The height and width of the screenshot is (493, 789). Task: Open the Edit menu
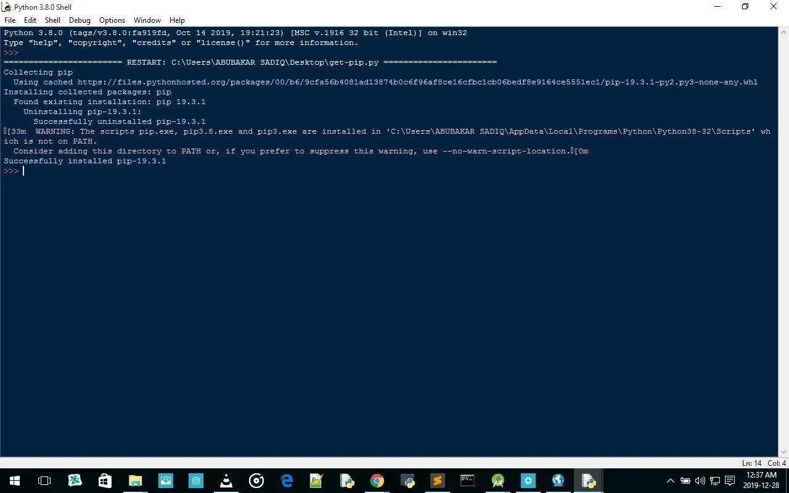(x=30, y=20)
